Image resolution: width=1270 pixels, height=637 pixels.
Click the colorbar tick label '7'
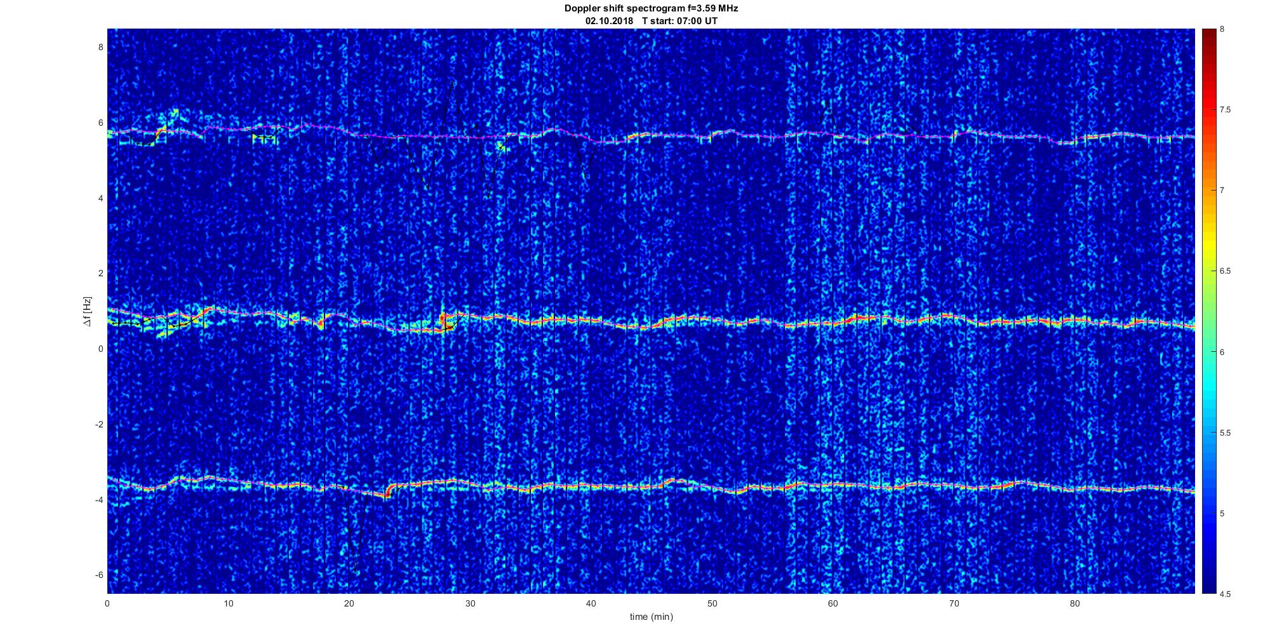(x=1222, y=191)
